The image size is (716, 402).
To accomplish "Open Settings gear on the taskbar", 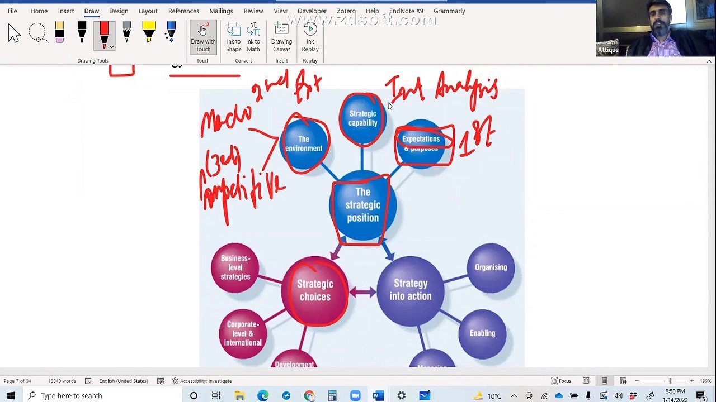I will pyautogui.click(x=401, y=395).
